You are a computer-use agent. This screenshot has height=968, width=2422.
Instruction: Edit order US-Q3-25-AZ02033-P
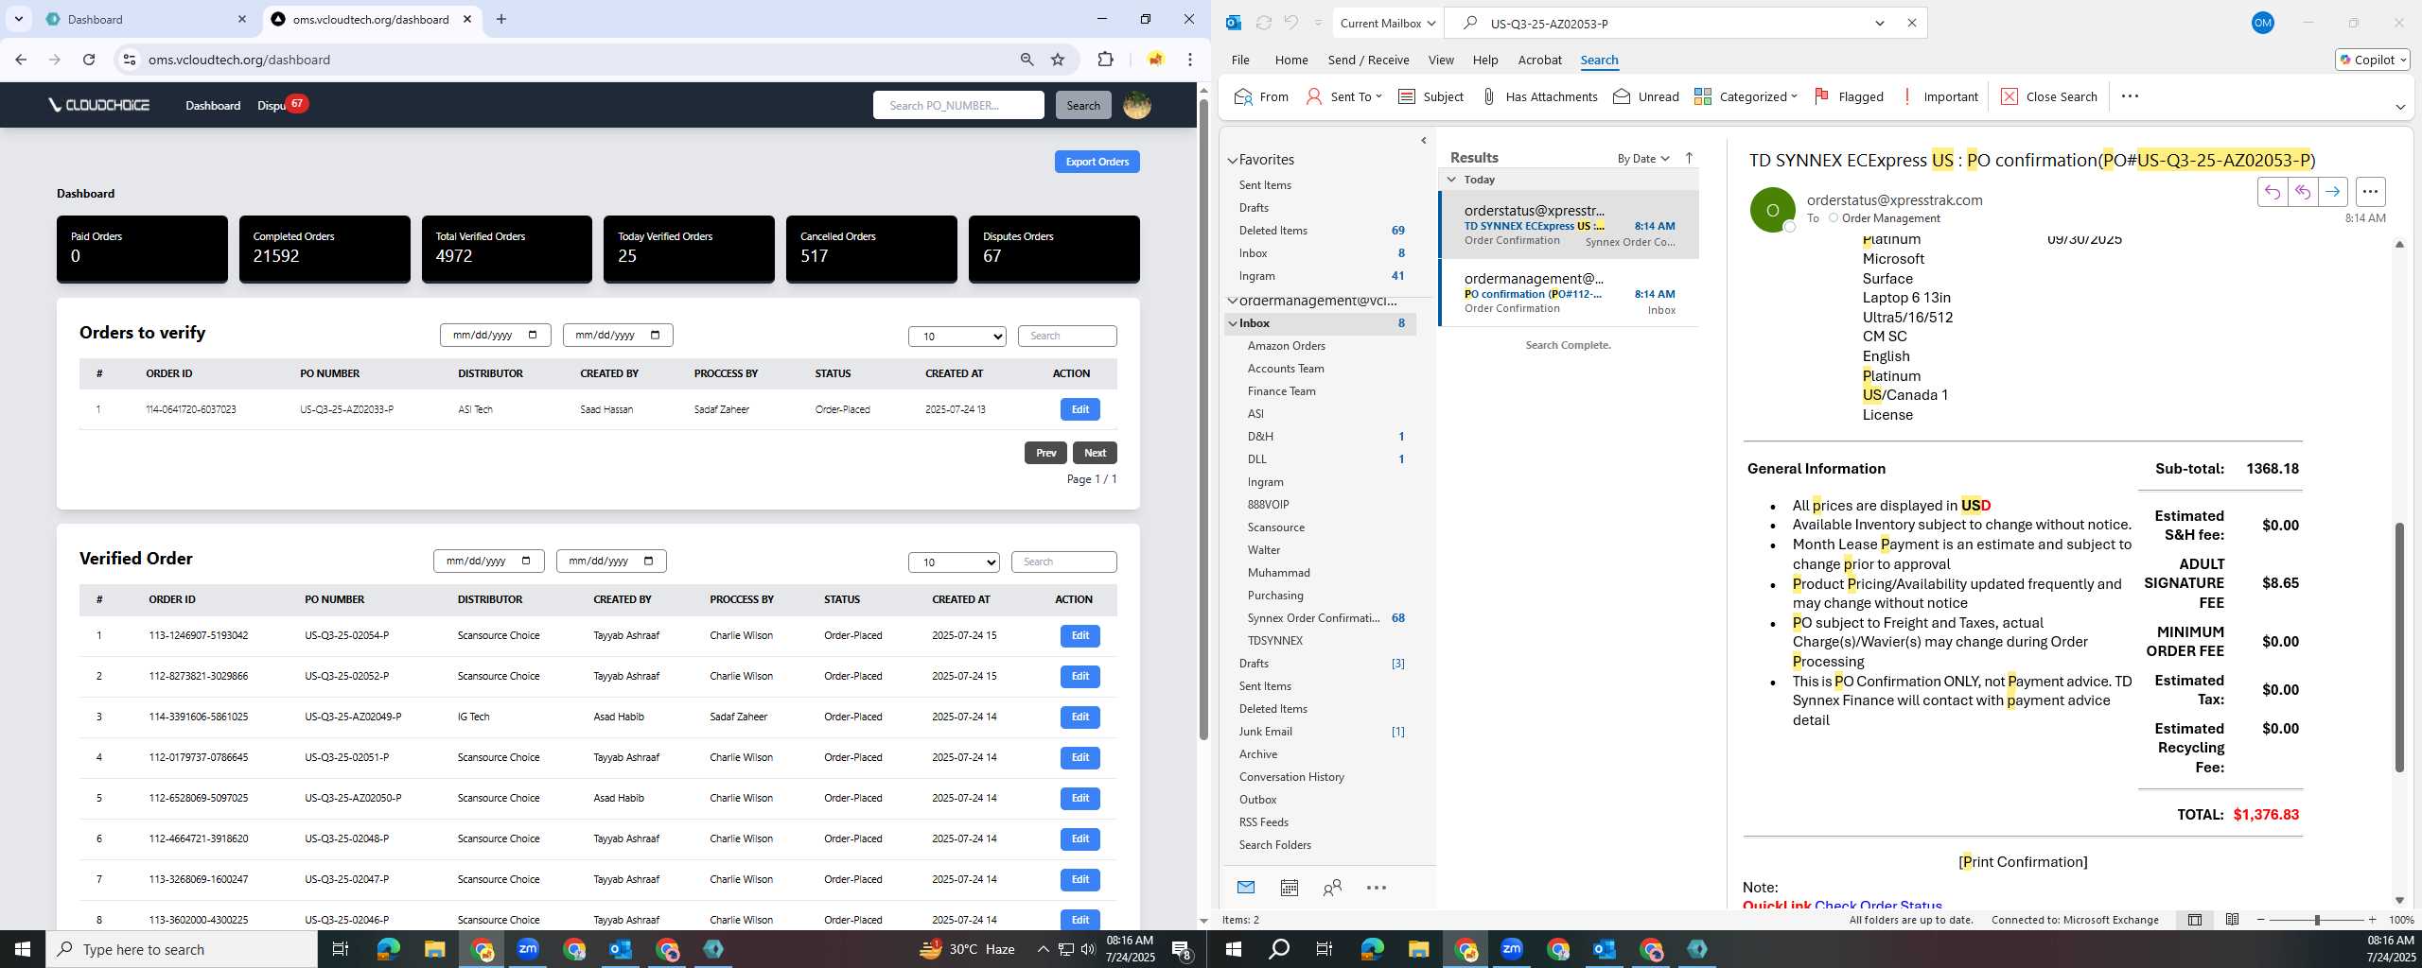point(1079,409)
